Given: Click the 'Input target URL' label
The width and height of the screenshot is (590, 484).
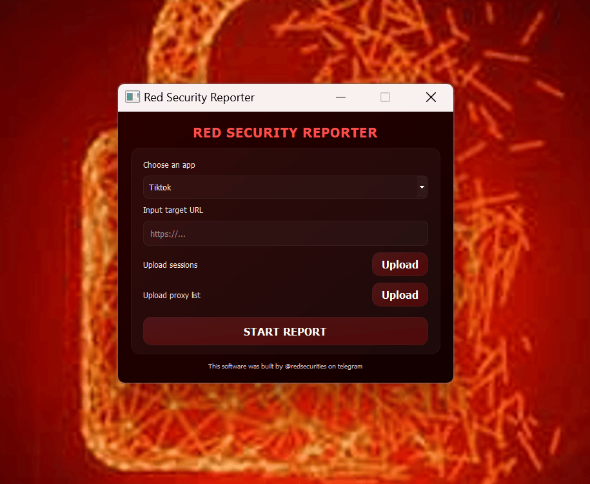Looking at the screenshot, I should tap(173, 210).
